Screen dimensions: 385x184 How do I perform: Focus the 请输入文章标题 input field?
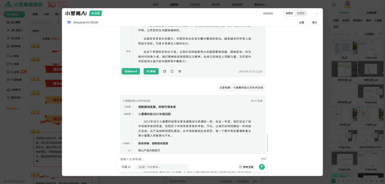189,159
